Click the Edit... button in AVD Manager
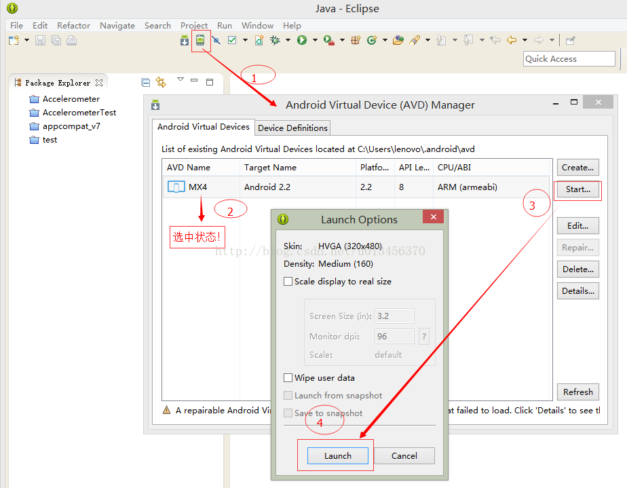 tap(578, 226)
